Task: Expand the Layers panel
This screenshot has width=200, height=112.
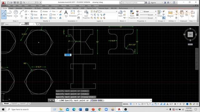Action: [100, 21]
